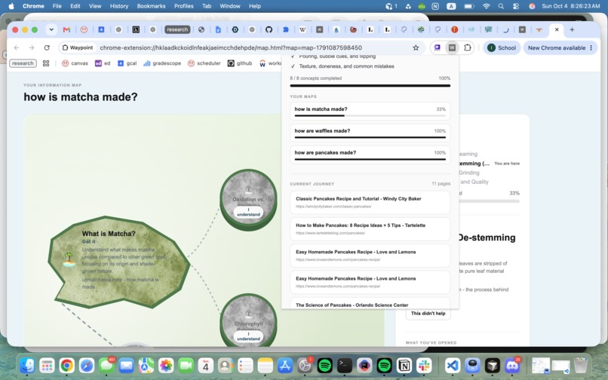Open Finder from the Dock
The image size is (608, 380).
(26, 365)
